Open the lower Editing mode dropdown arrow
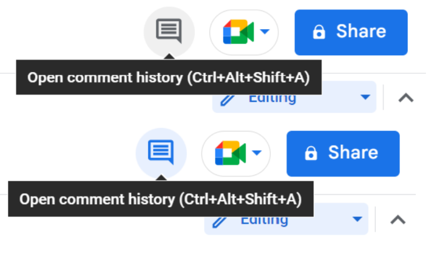 click(357, 219)
